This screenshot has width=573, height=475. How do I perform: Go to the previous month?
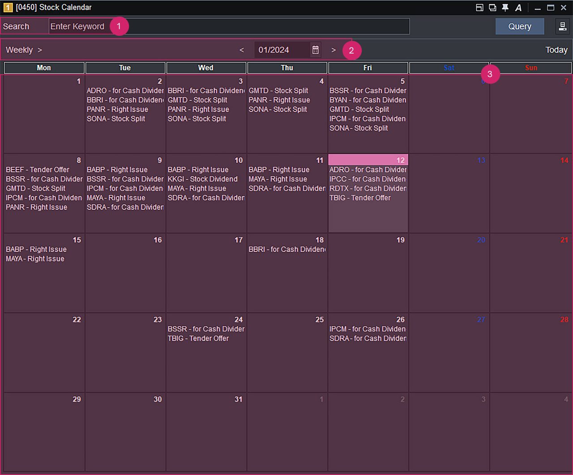coord(242,50)
